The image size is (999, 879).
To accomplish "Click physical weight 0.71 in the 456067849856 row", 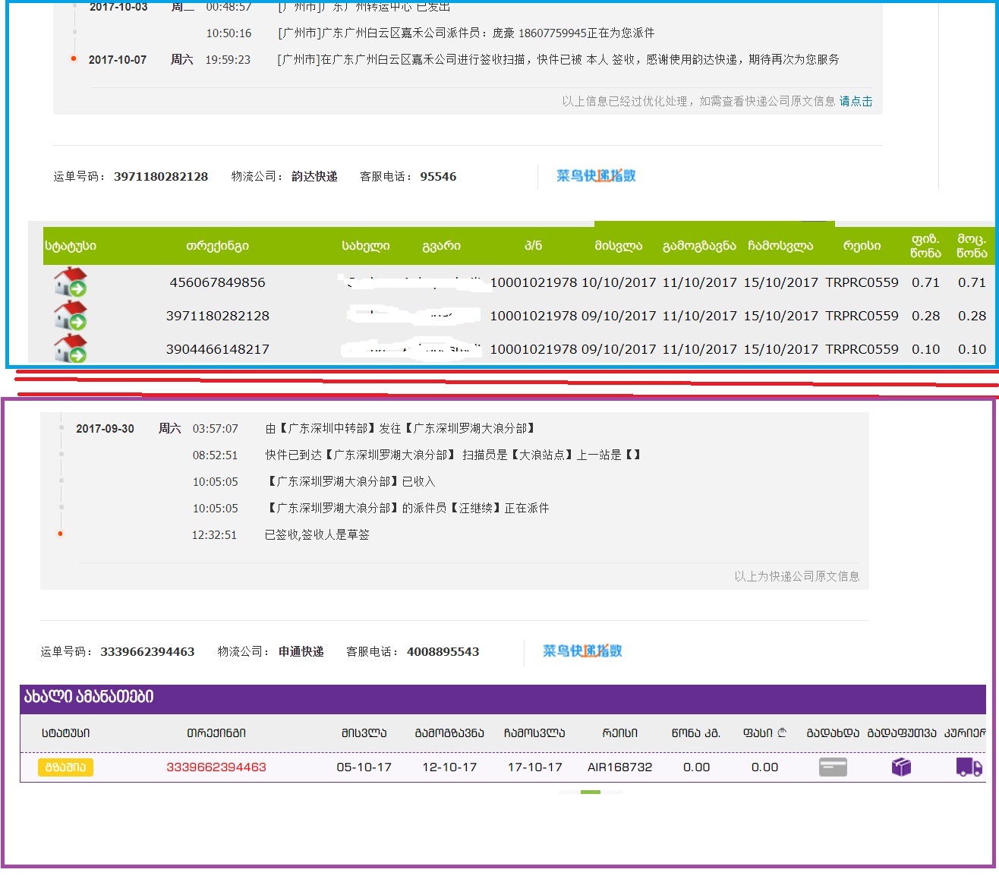I will [x=926, y=282].
